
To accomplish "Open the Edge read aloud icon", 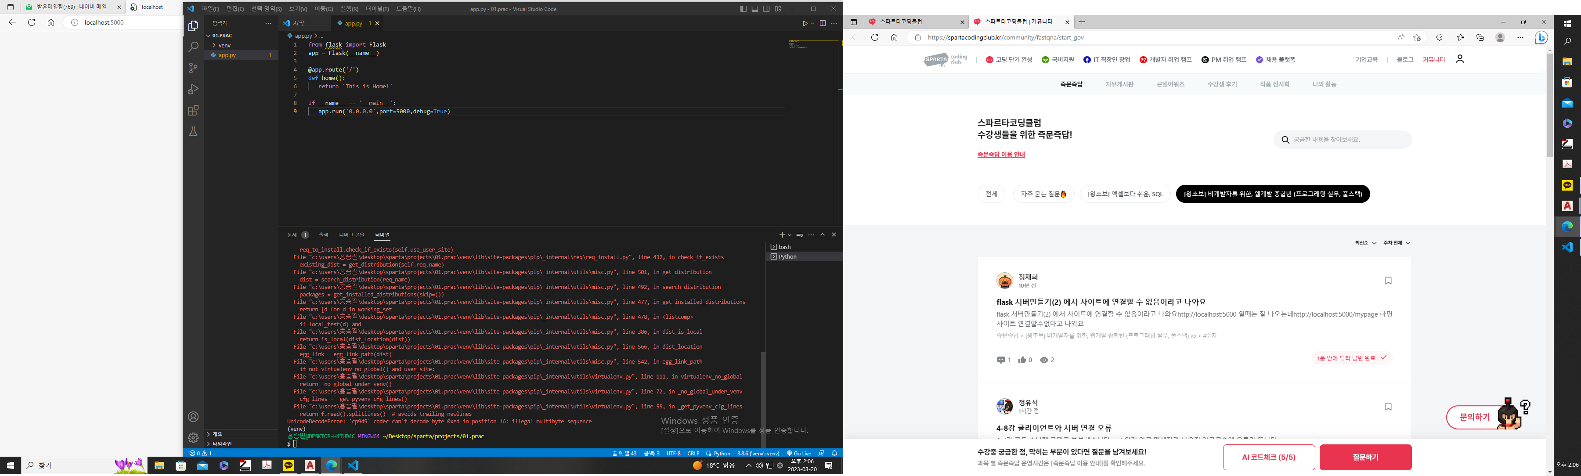I will point(1401,37).
